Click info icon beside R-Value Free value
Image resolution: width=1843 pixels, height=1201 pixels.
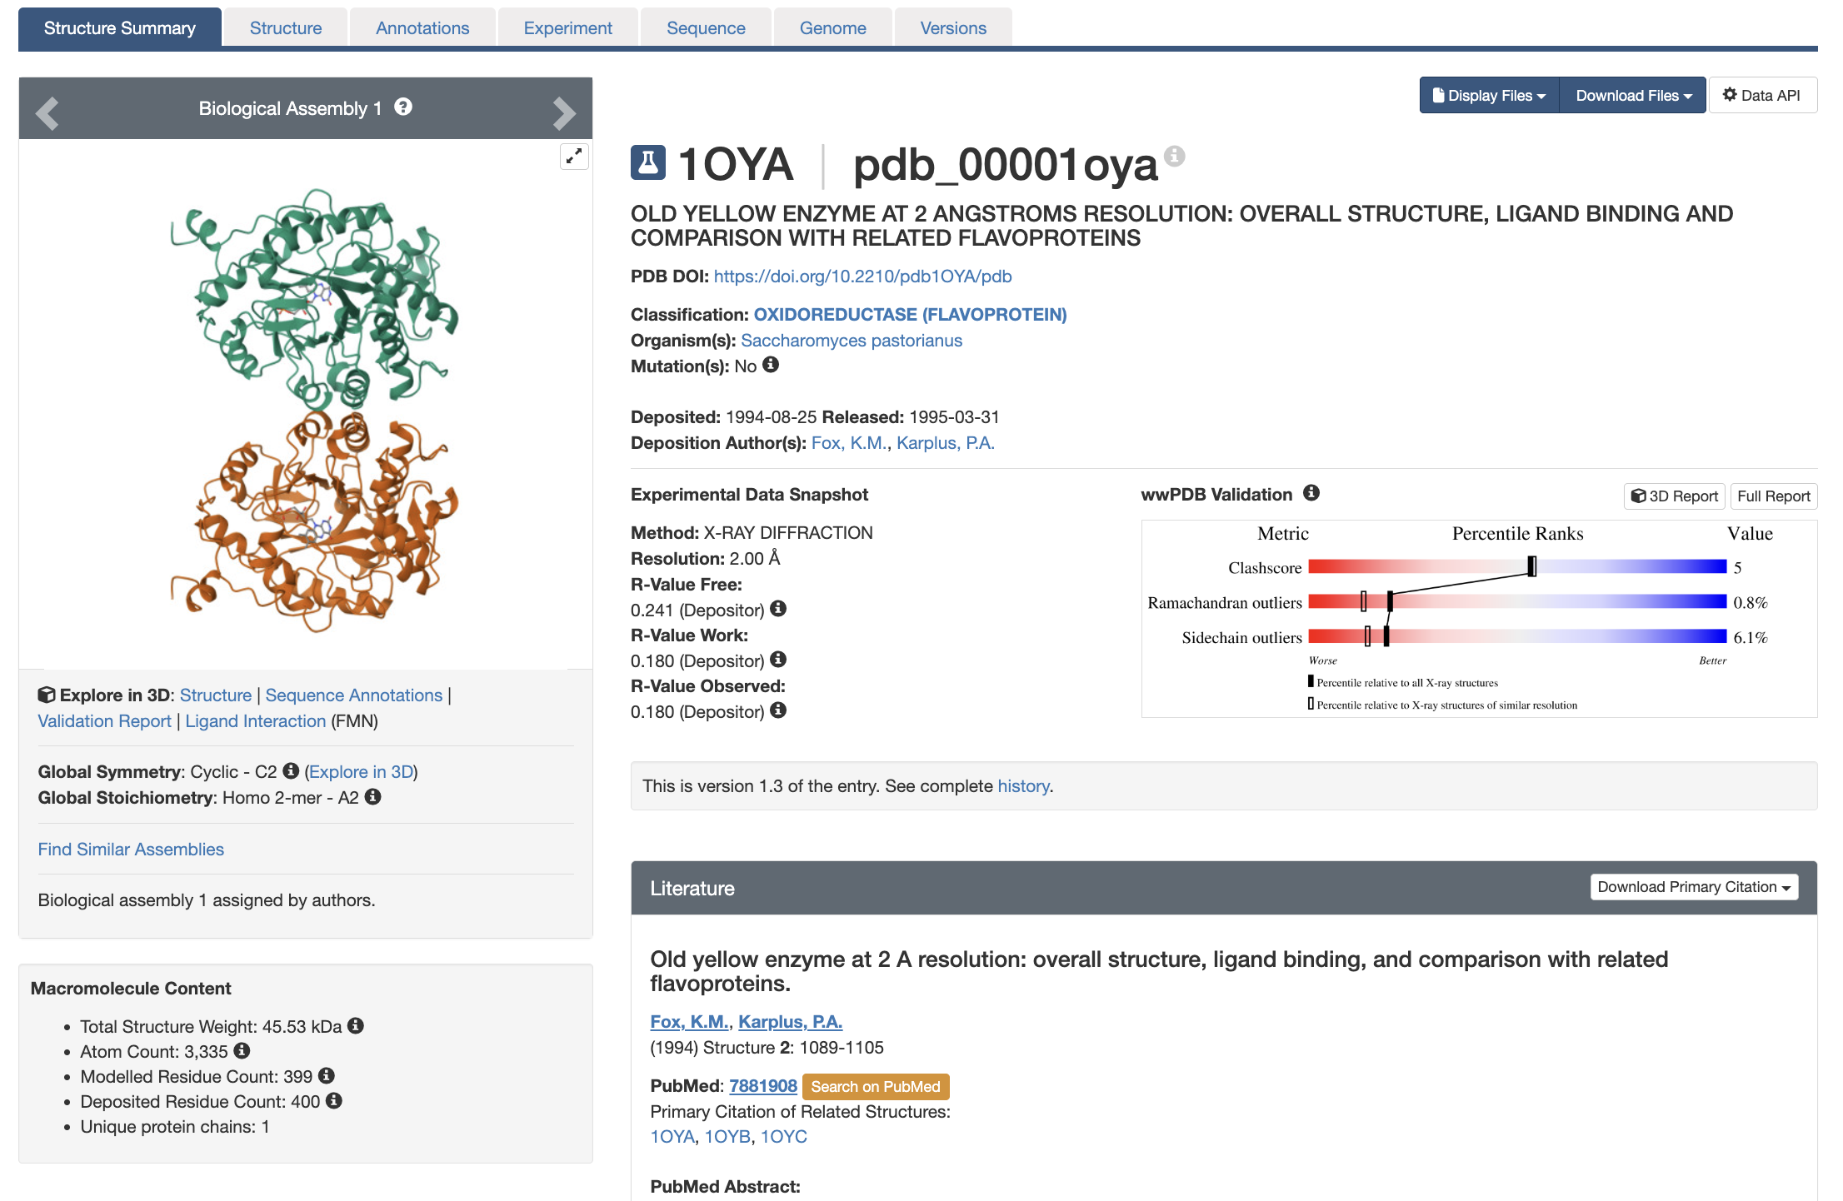point(778,609)
